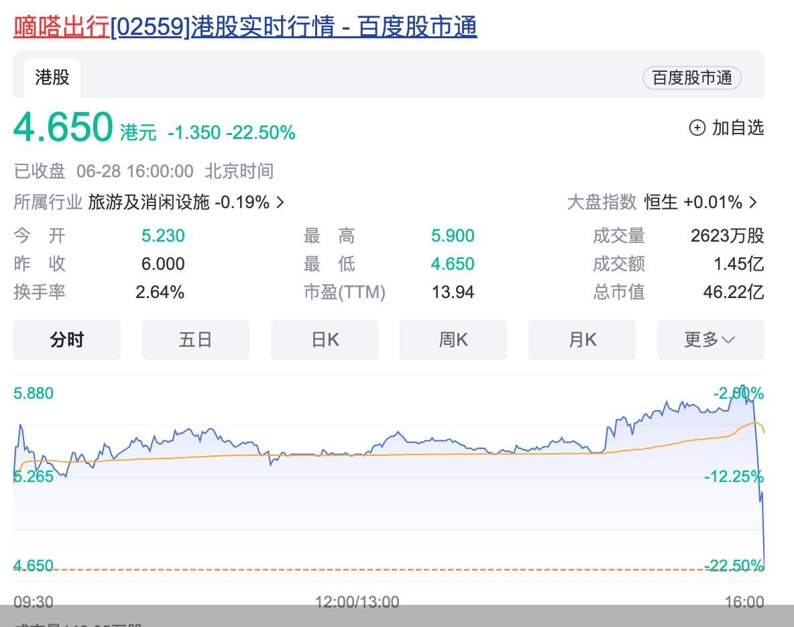The width and height of the screenshot is (794, 627).
Task: Click the 北京时间 label
Action: [x=239, y=171]
